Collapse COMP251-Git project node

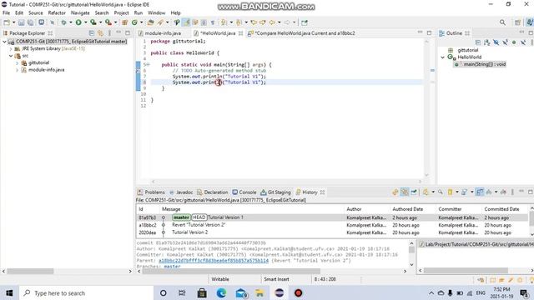[4, 42]
